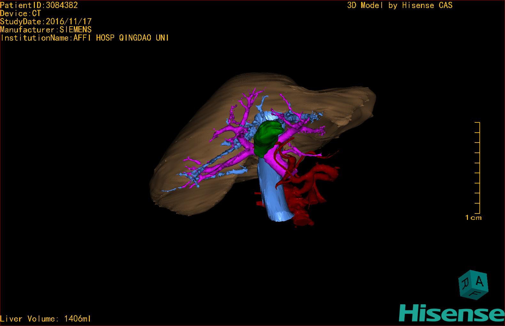
Task: Click the "3D Model by Hisense CAS" caption
Action: 400,5
